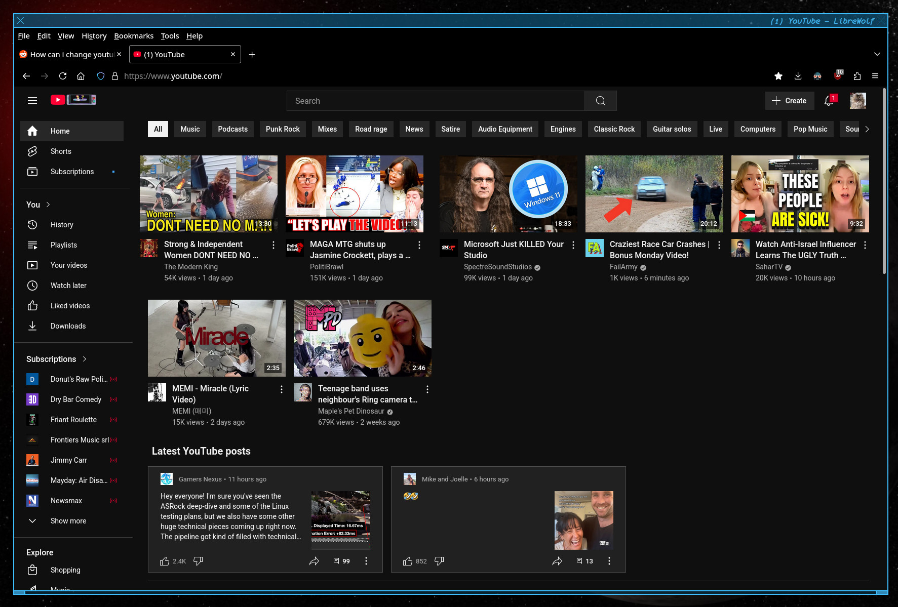Share the Gamers Nexus post

tap(314, 561)
